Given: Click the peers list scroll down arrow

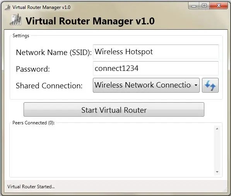Looking at the screenshot, I should coord(217,172).
